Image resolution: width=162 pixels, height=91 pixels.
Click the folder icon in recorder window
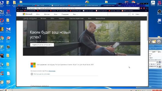[154, 42]
